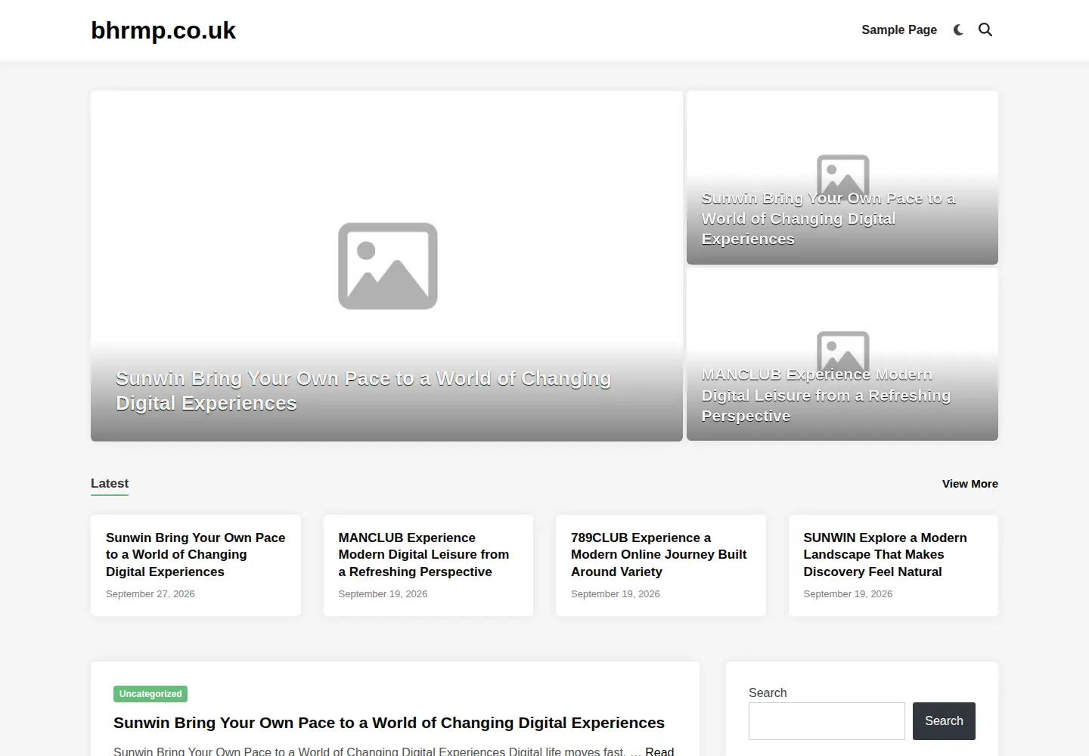Open the Sunwin post title in the blog list
This screenshot has height=756, width=1089.
pyautogui.click(x=389, y=723)
